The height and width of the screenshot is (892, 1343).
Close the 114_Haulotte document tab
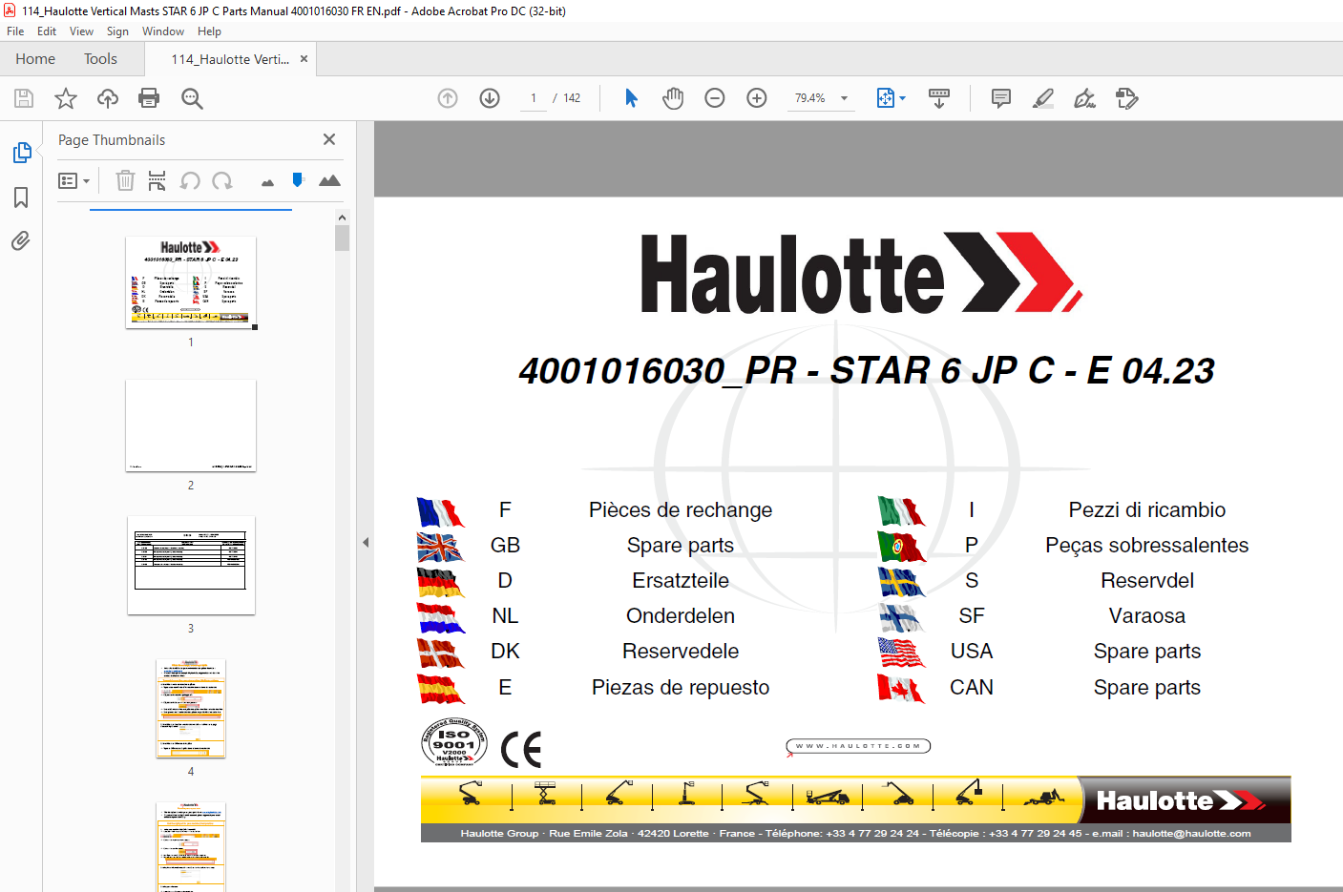(304, 59)
